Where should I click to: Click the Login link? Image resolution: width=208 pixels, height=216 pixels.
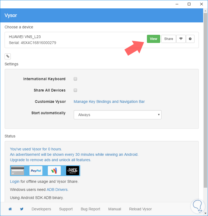point(15,181)
